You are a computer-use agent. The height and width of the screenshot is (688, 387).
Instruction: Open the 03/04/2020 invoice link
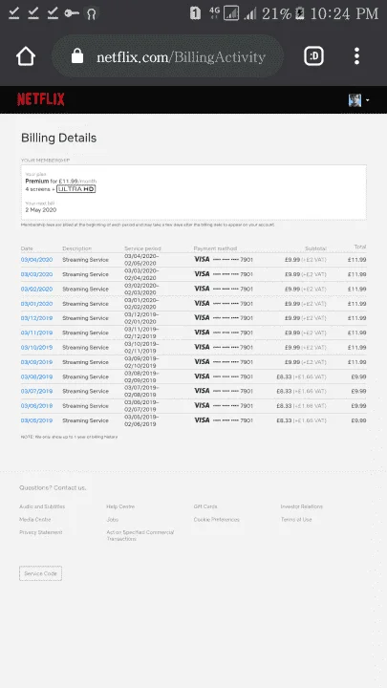[x=36, y=260]
